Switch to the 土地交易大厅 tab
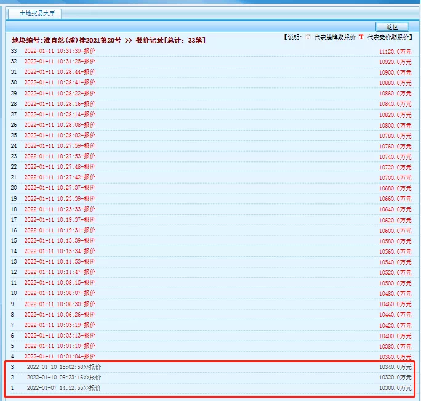The width and height of the screenshot is (421, 401). point(35,13)
